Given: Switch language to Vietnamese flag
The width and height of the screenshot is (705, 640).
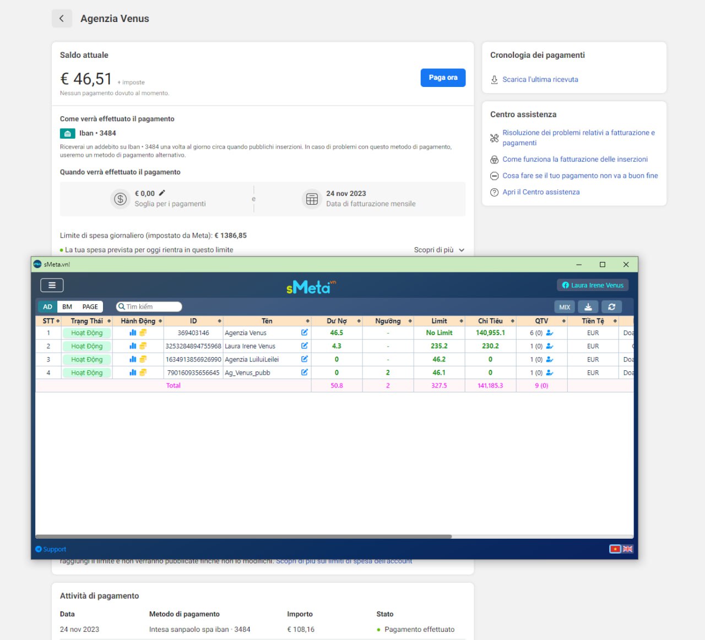Looking at the screenshot, I should click(615, 549).
